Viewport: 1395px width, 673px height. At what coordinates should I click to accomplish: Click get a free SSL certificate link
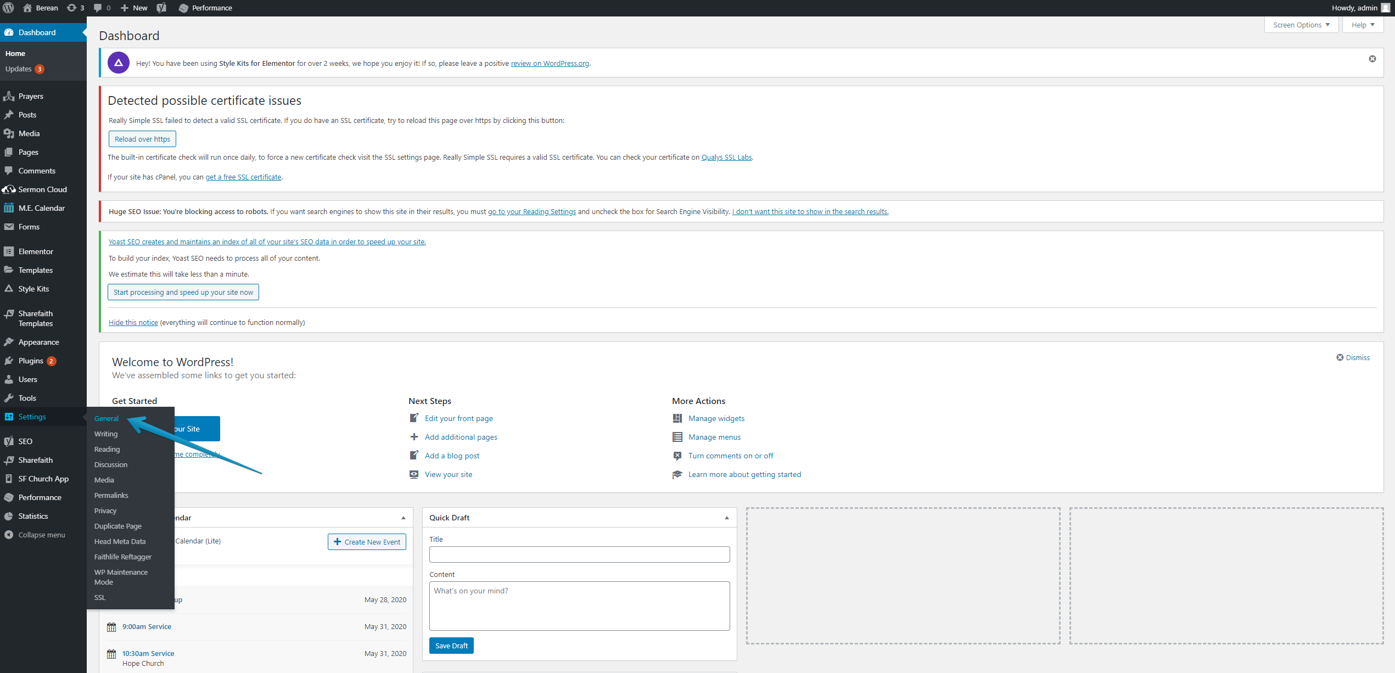click(x=243, y=177)
